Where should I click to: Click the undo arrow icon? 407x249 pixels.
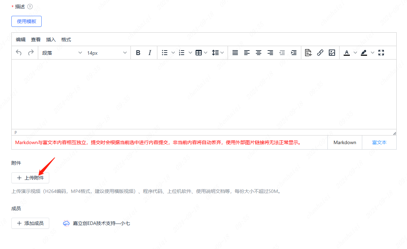(19, 53)
